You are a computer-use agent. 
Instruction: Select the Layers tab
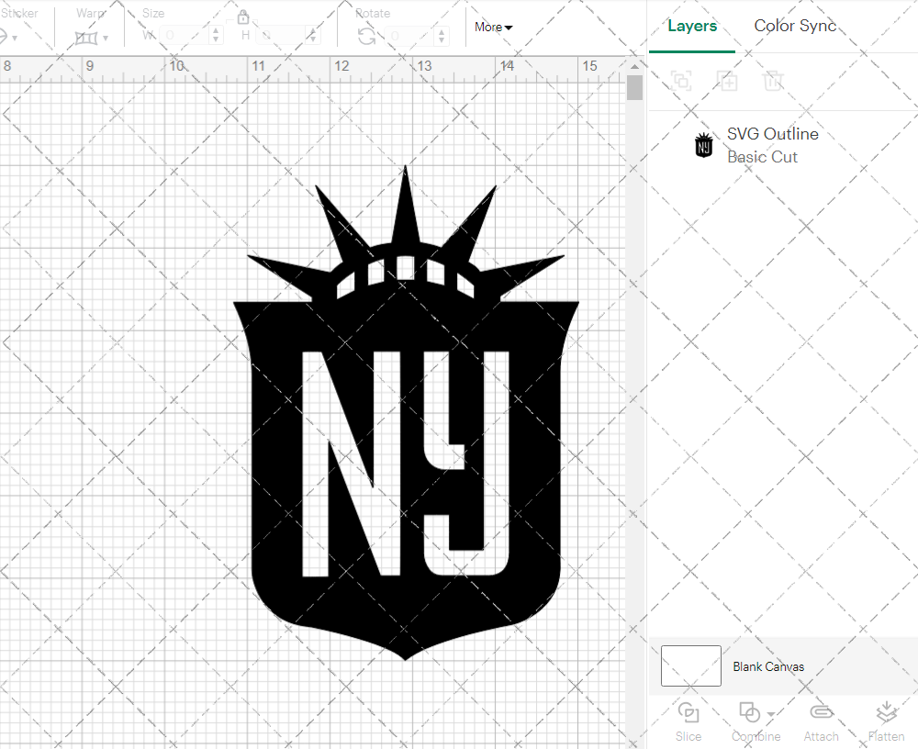(692, 26)
